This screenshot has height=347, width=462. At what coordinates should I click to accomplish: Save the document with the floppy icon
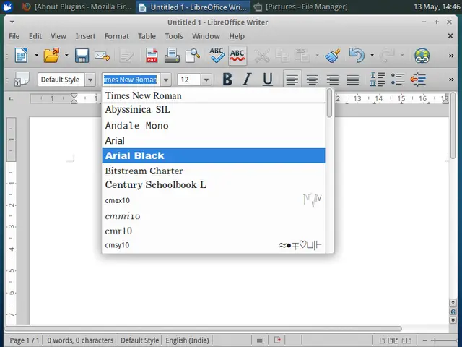pos(82,55)
